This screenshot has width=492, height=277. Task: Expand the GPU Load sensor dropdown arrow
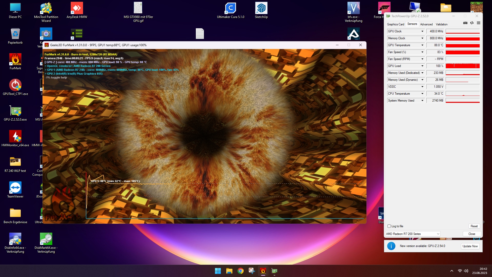pos(422,66)
